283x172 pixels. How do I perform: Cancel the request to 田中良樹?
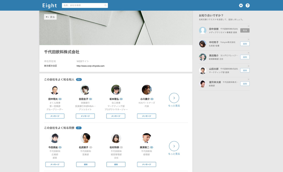[x=245, y=31]
